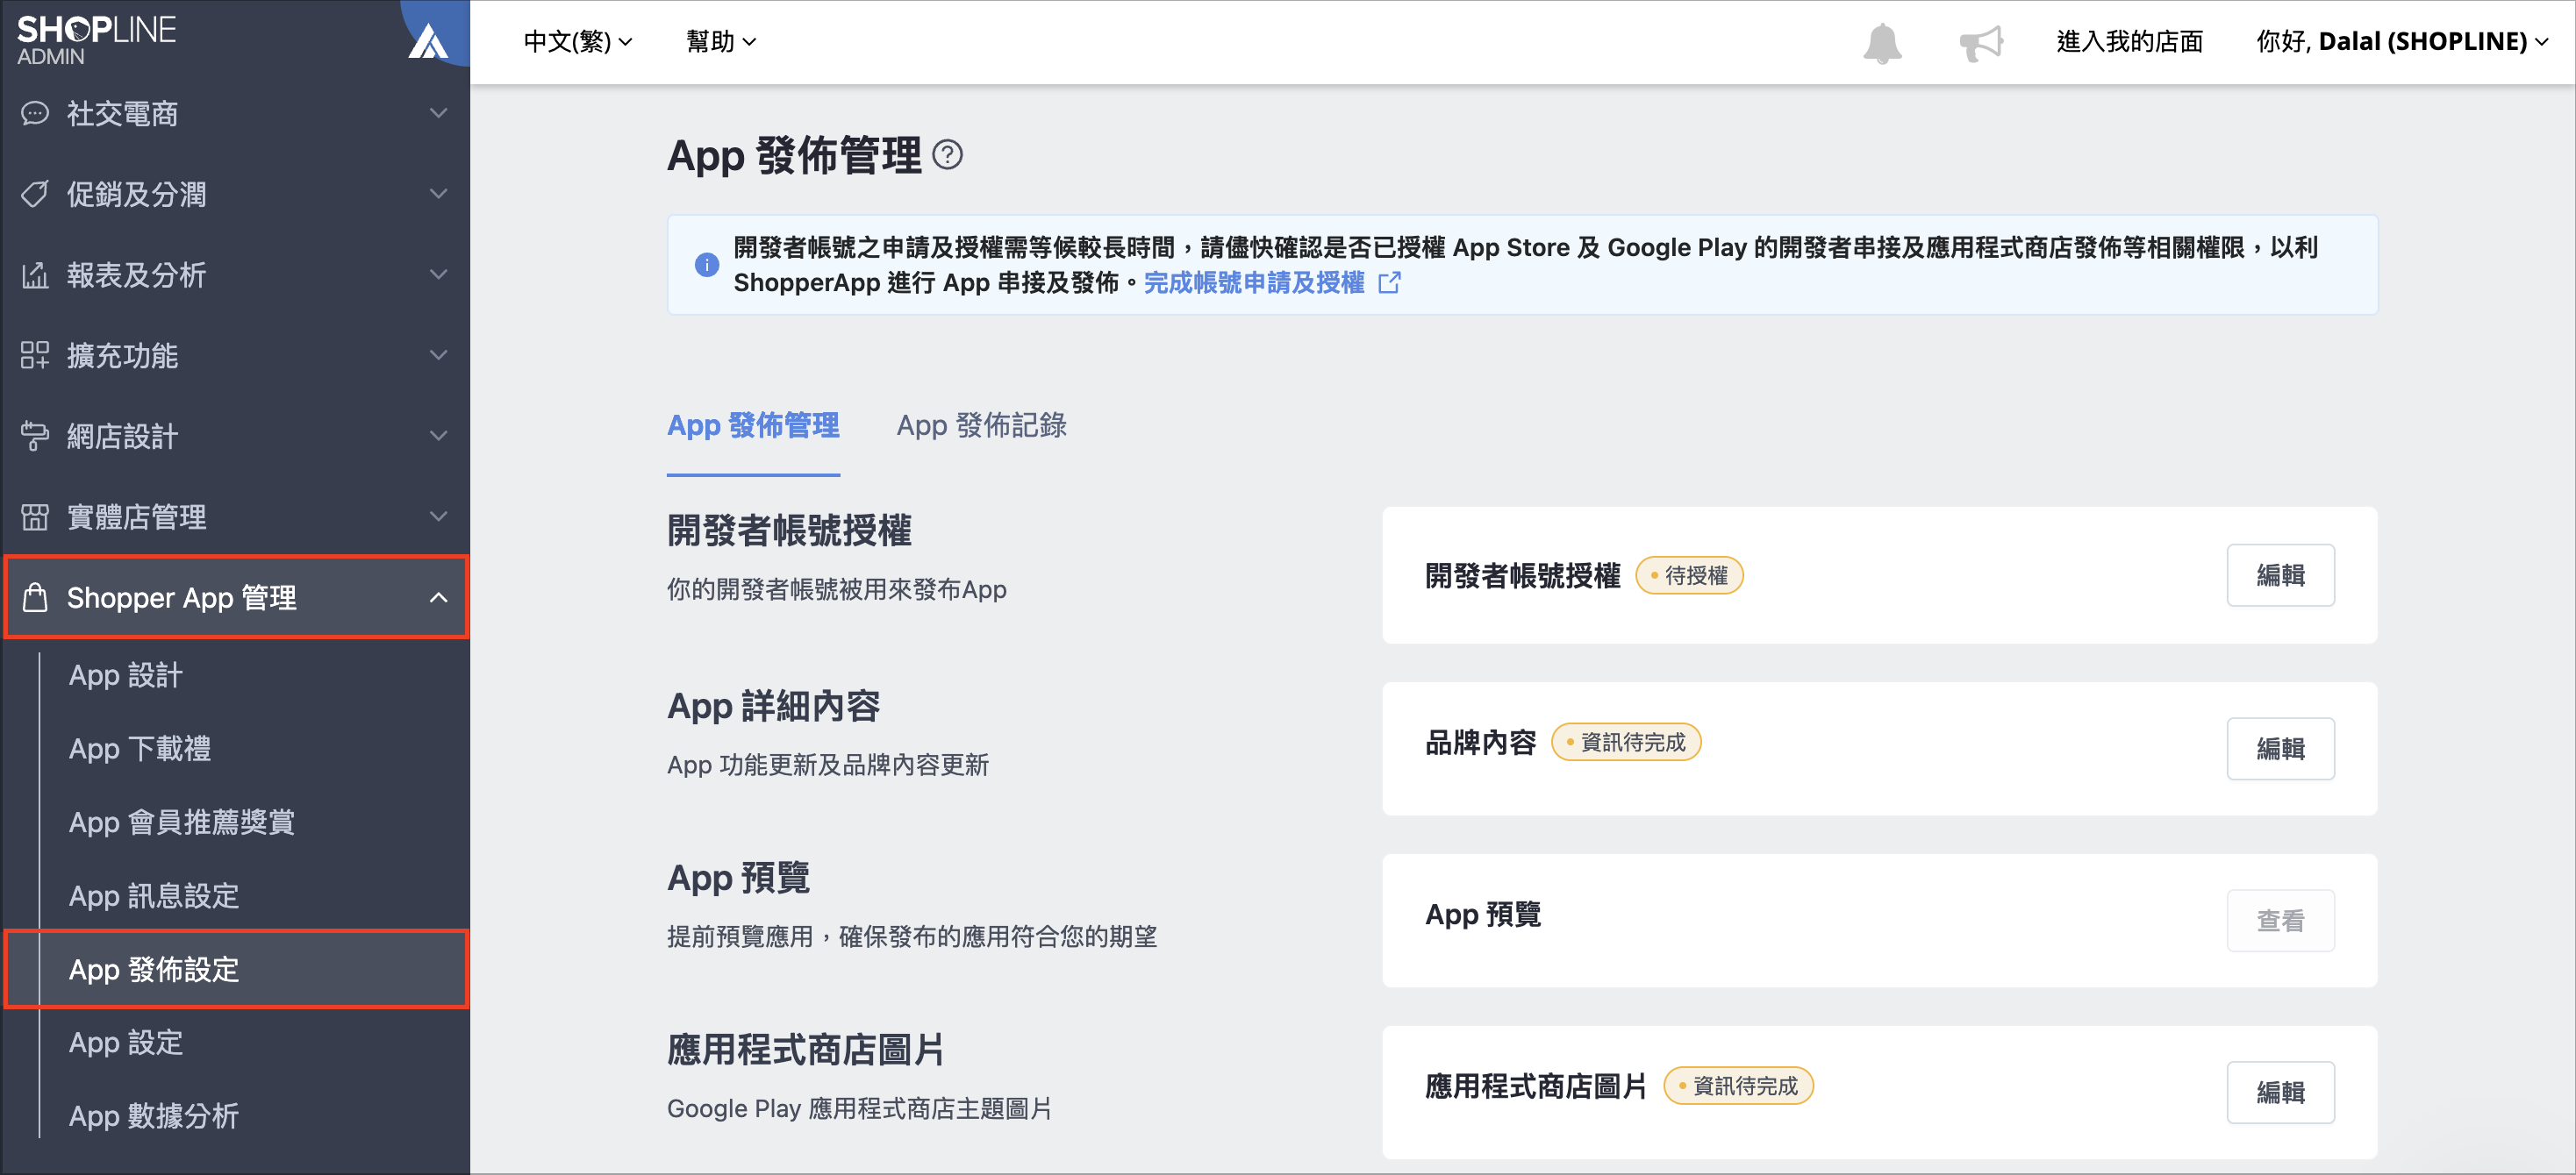Open the 你好, Dalal (SHOPLINE) account dropdown
Image resolution: width=2576 pixels, height=1175 pixels.
(2402, 41)
